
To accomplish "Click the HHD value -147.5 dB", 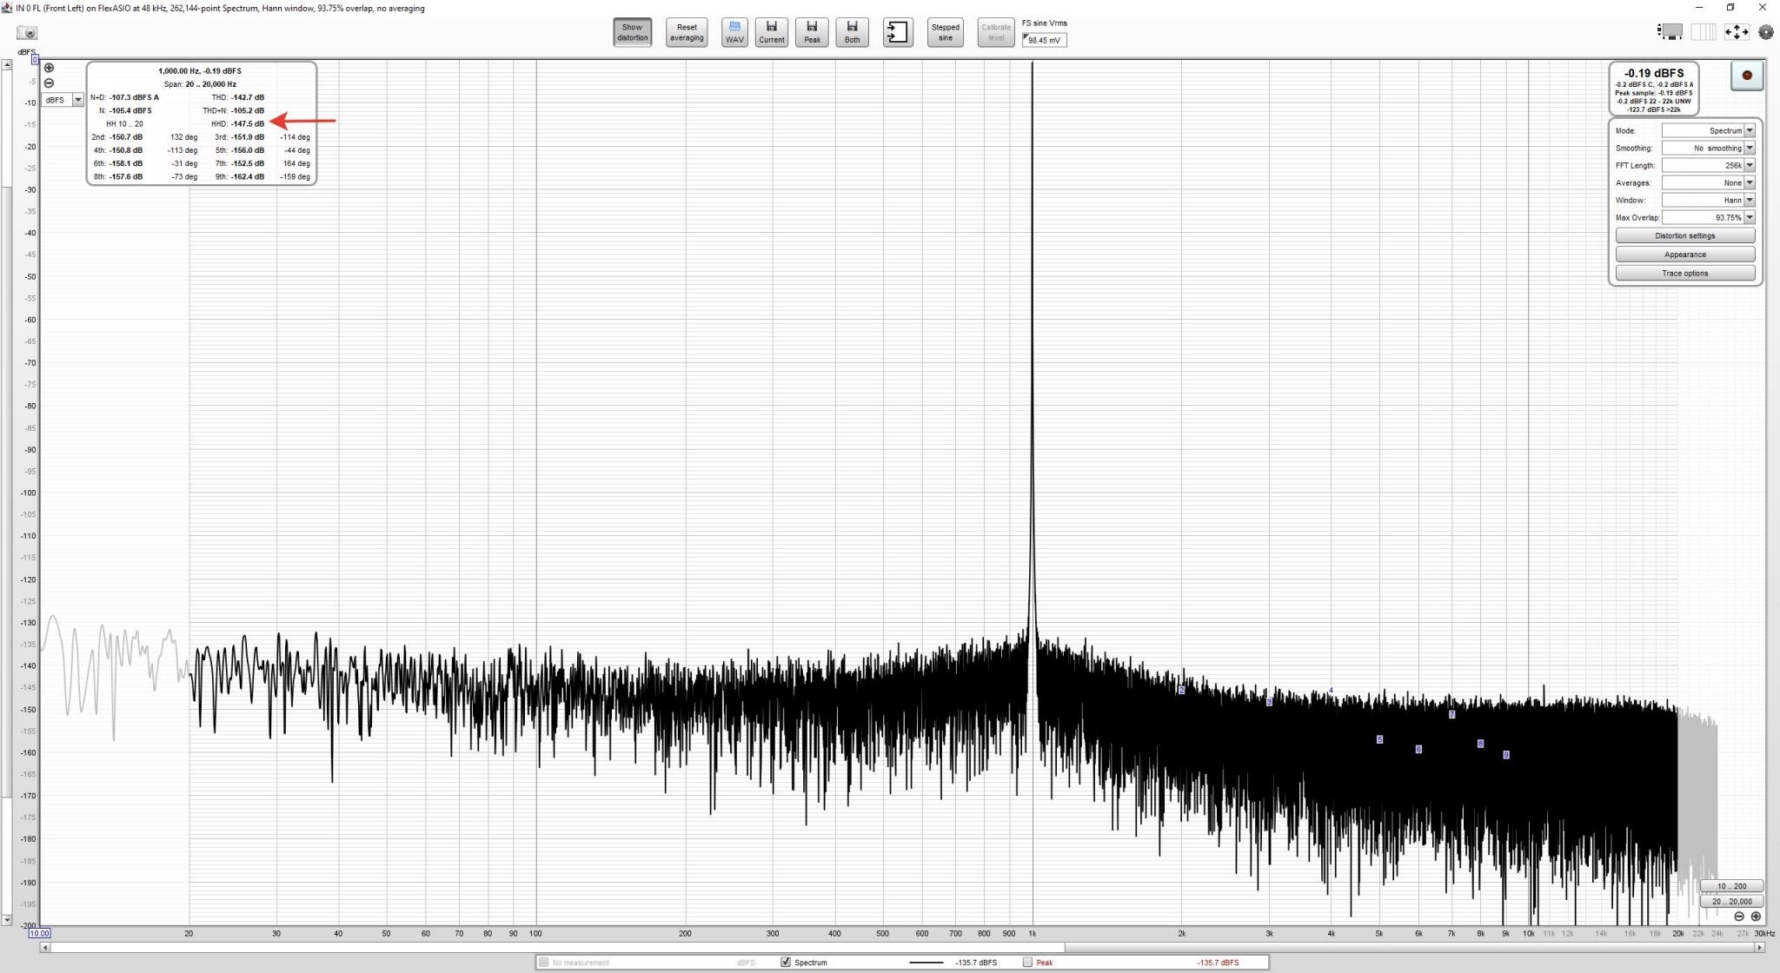I will point(248,124).
